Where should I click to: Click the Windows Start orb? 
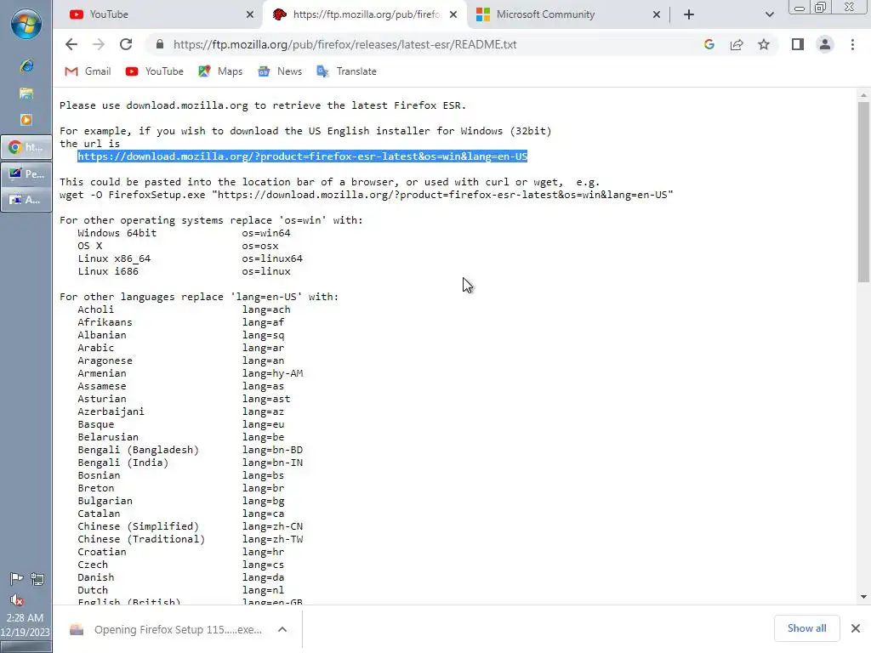coord(26,25)
